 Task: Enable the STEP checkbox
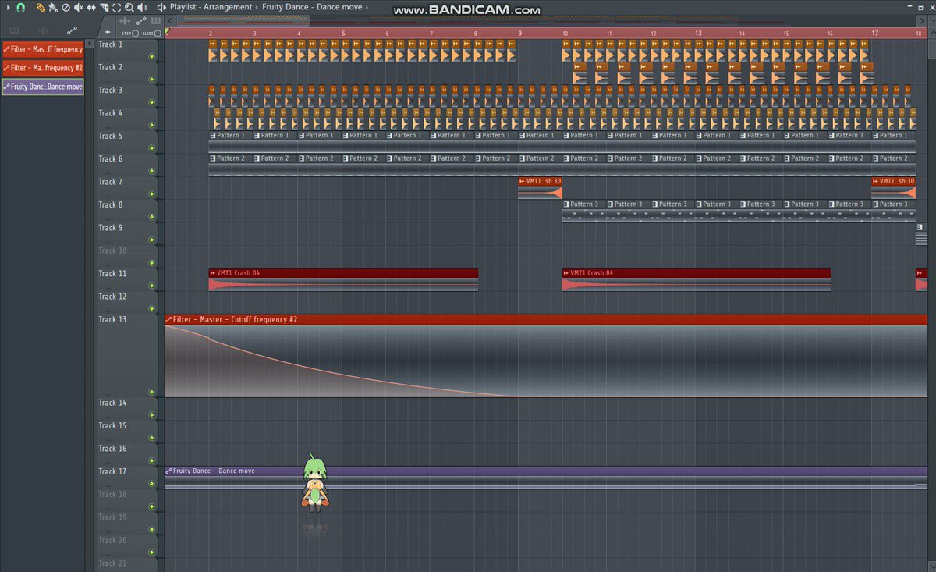pos(136,34)
